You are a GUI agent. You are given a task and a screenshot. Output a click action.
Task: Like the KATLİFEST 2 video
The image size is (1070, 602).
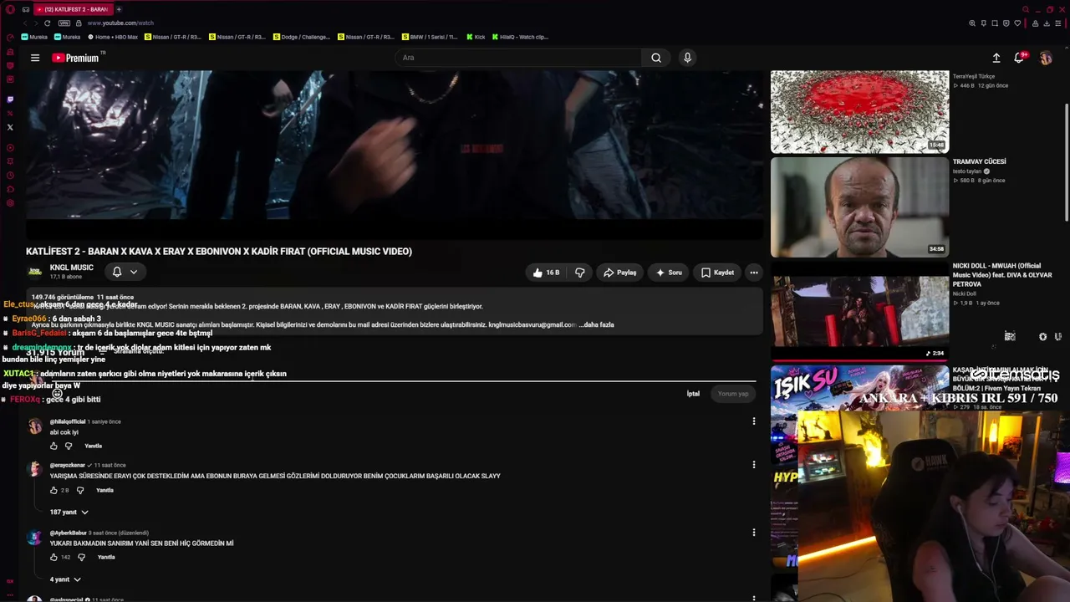point(545,273)
